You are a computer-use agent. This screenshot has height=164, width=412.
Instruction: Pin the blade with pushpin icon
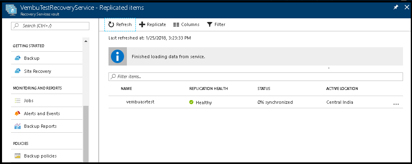point(396,7)
